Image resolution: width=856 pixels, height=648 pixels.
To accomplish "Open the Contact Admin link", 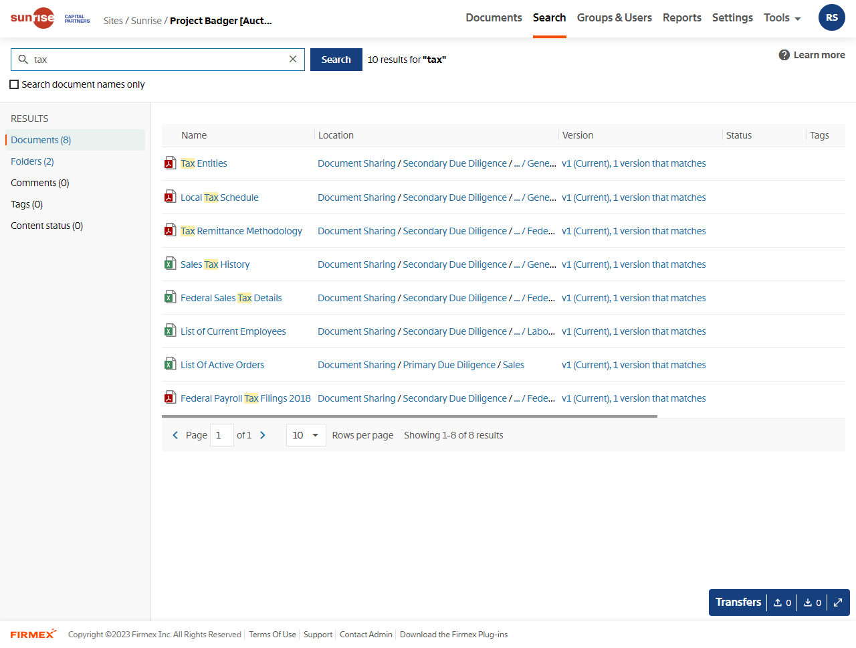I will pyautogui.click(x=366, y=635).
